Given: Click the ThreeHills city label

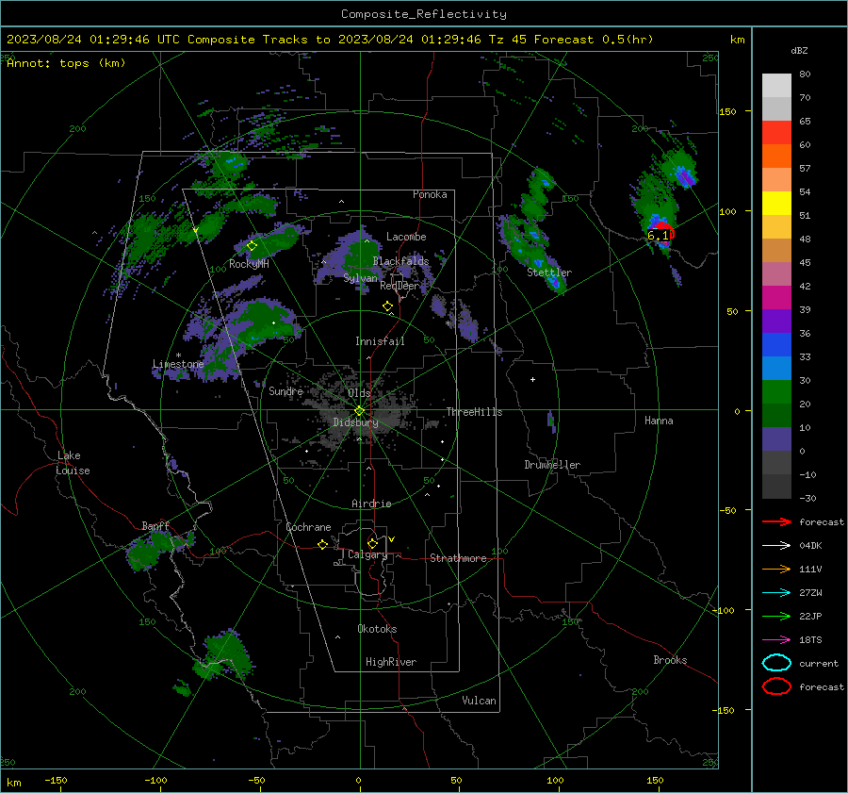Looking at the screenshot, I should click(474, 412).
